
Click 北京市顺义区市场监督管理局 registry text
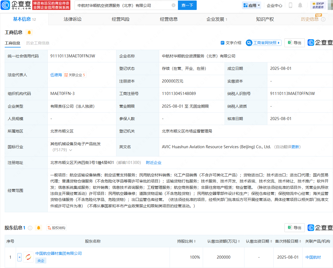point(187,131)
